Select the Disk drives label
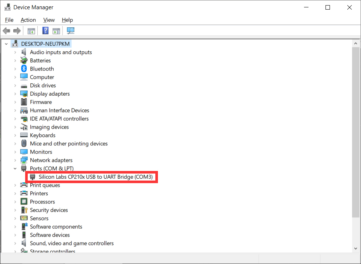The height and width of the screenshot is (264, 361). [x=43, y=85]
